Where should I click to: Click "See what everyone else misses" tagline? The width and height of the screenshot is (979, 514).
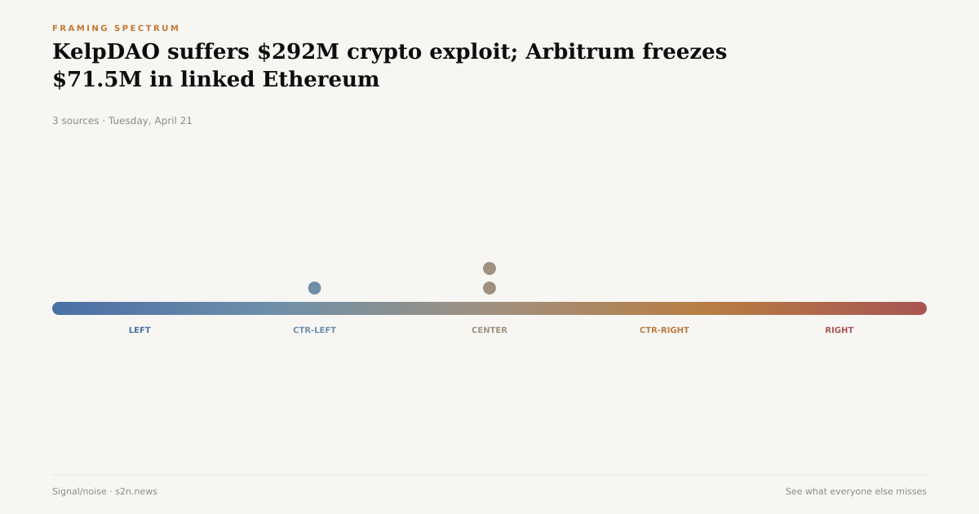click(x=856, y=491)
